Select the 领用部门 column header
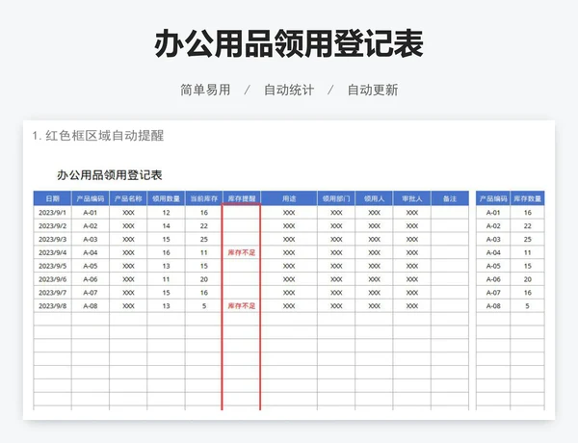578x443 pixels. (x=336, y=198)
